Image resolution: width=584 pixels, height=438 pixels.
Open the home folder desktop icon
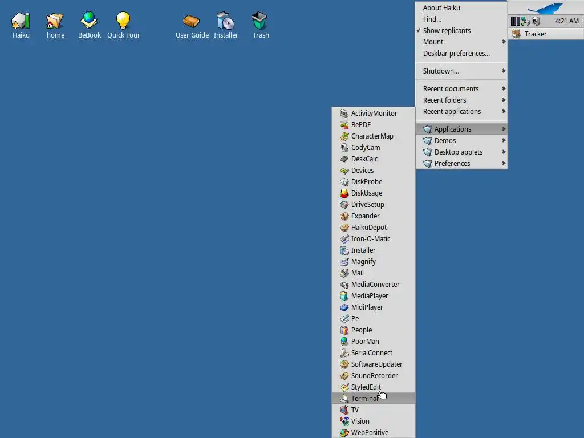(x=55, y=25)
